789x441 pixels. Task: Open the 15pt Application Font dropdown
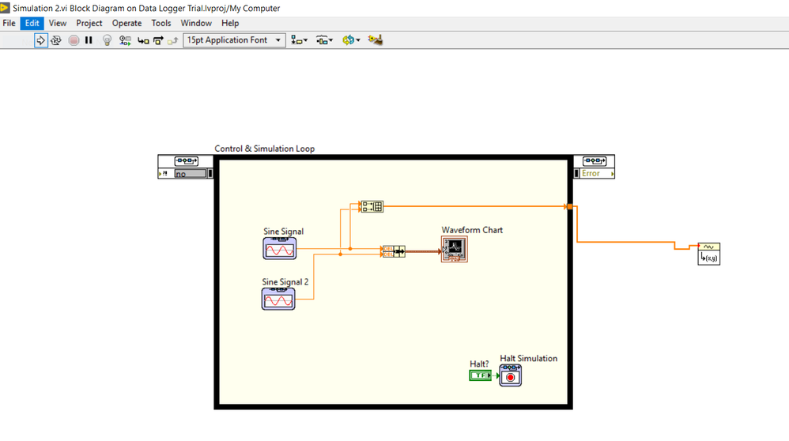coord(234,40)
